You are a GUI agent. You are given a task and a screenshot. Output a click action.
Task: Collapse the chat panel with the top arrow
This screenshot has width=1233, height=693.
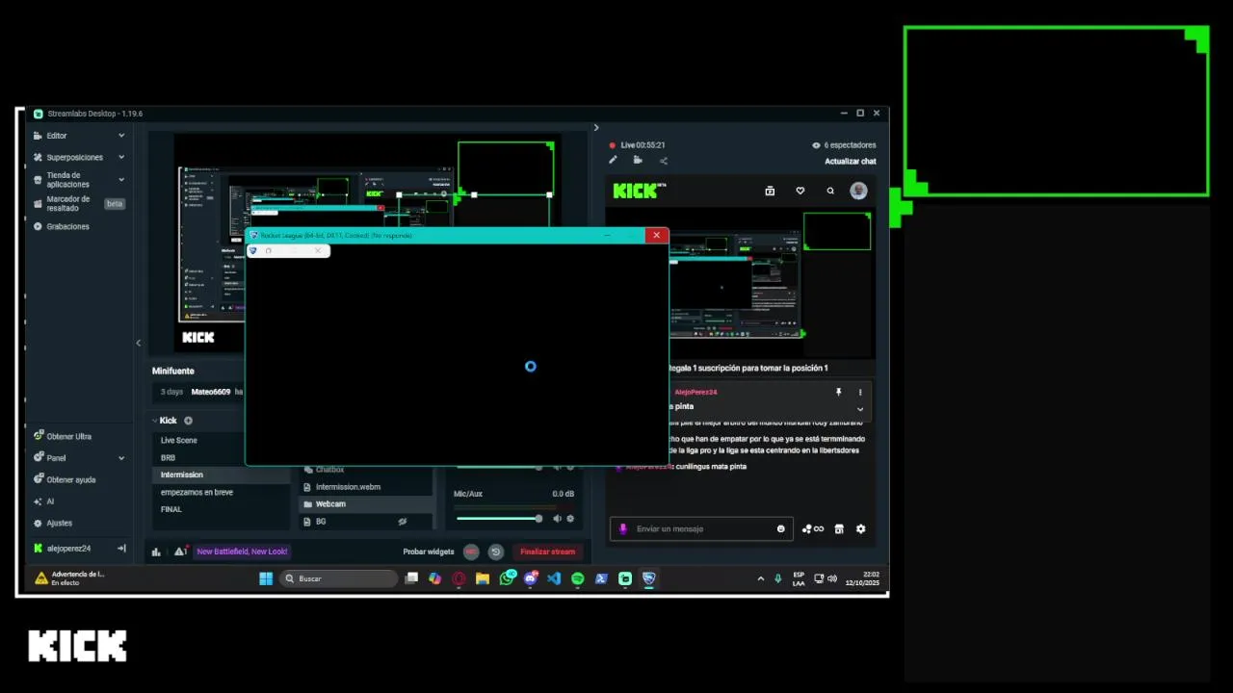pyautogui.click(x=596, y=127)
